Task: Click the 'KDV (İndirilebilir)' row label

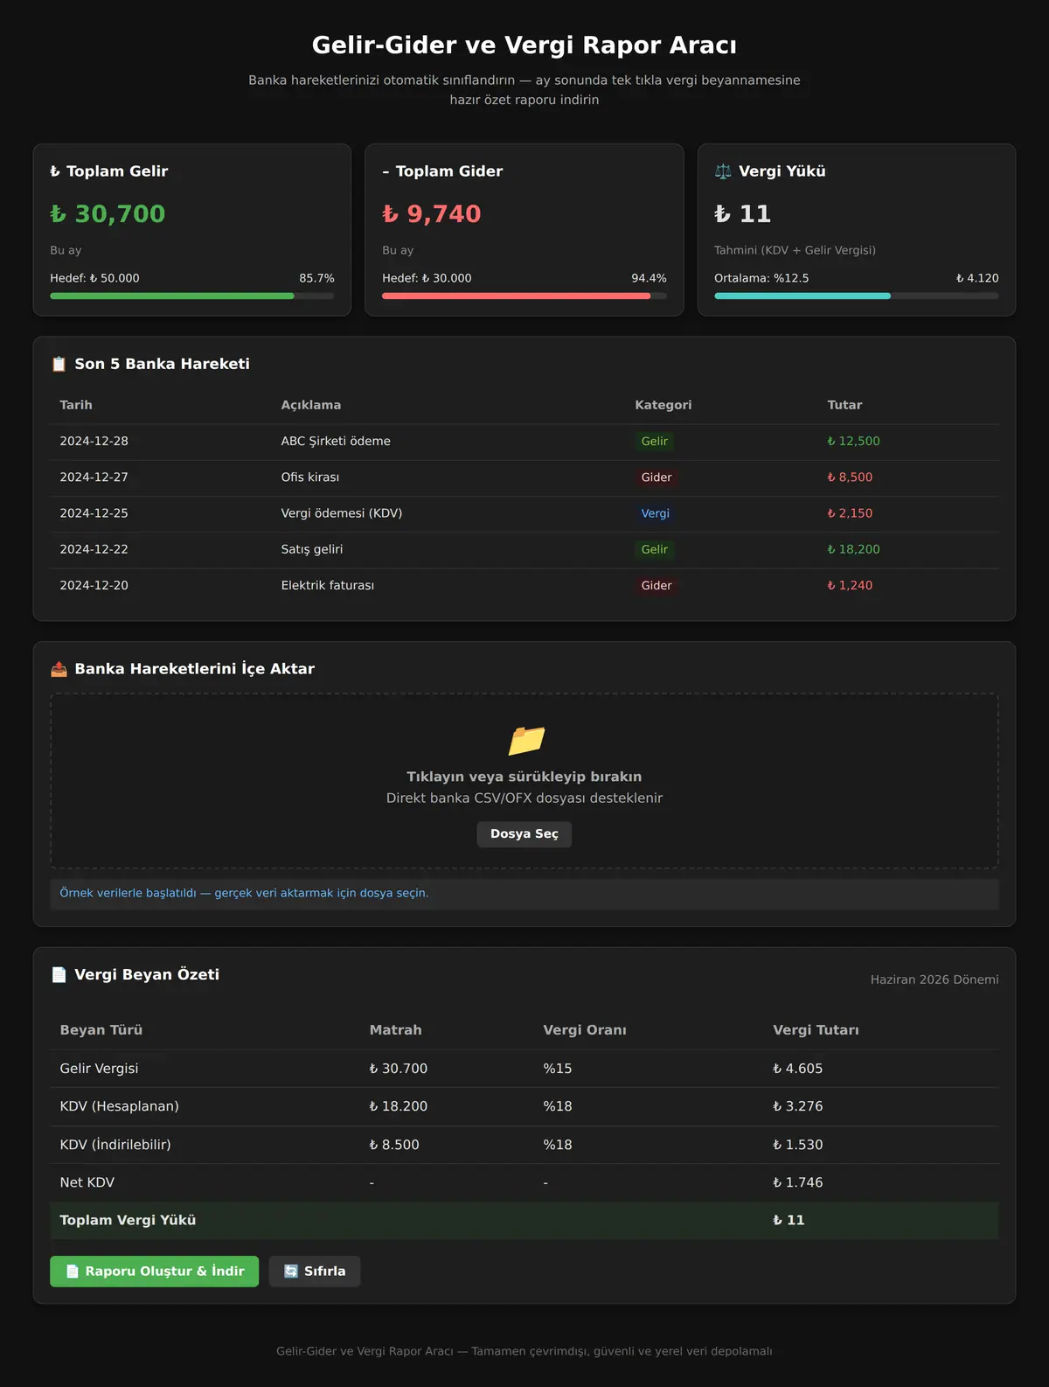Action: 115,1145
